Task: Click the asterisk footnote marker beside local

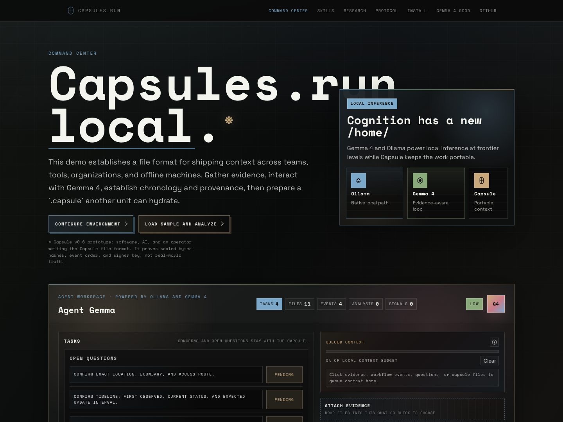Action: click(229, 120)
